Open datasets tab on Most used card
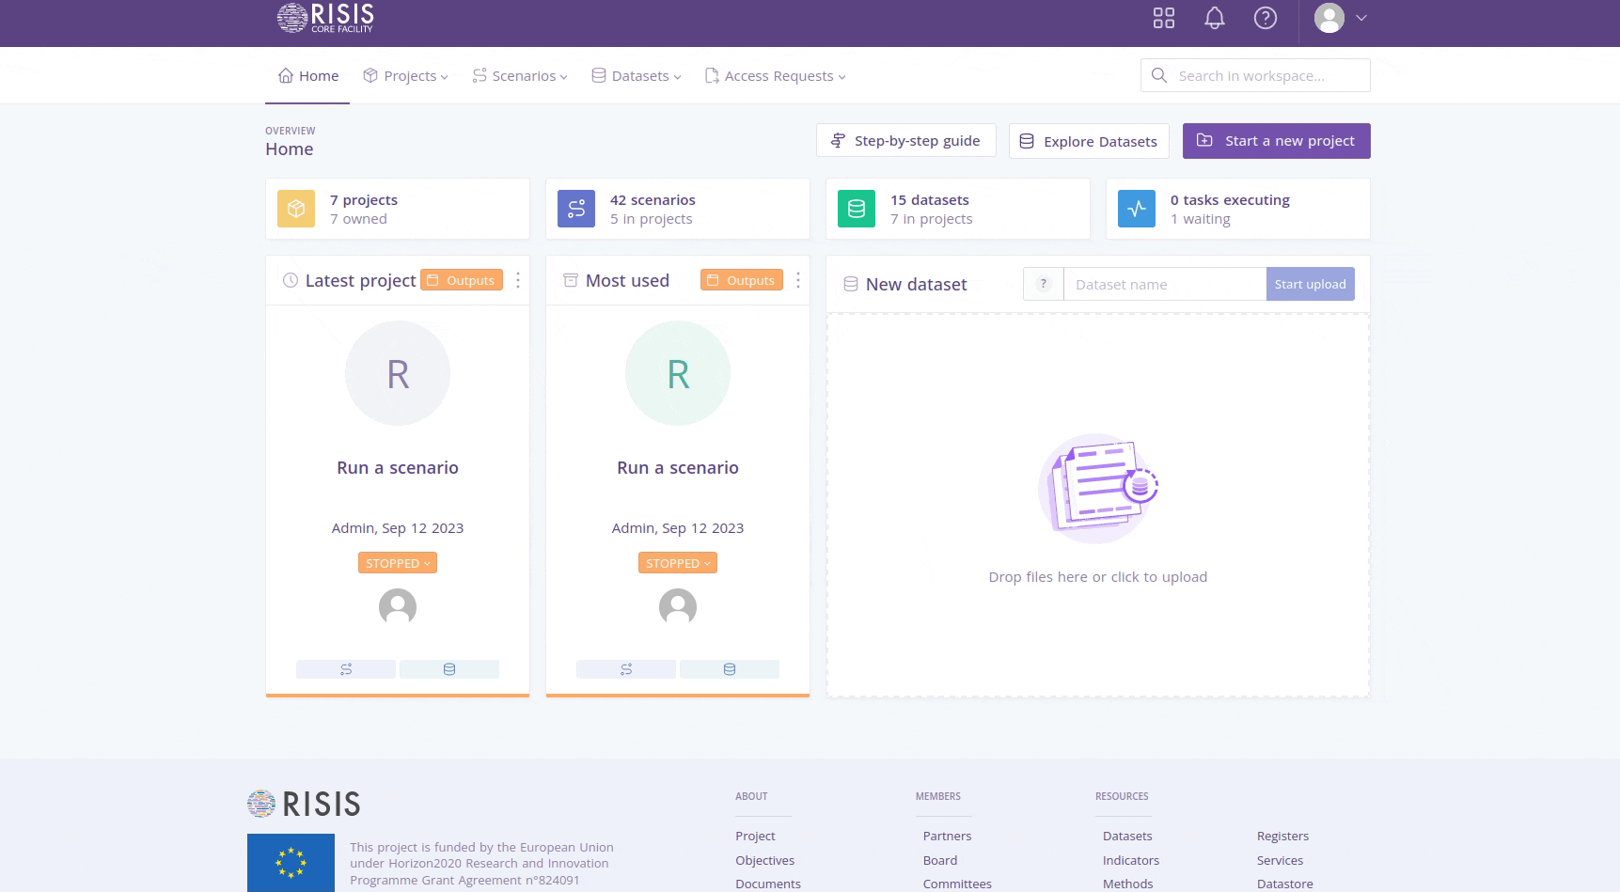1620x892 pixels. click(x=729, y=669)
